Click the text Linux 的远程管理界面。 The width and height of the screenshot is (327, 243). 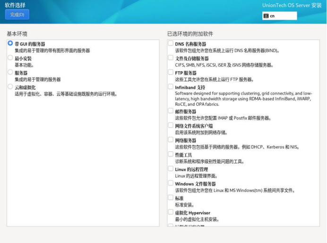(196, 176)
